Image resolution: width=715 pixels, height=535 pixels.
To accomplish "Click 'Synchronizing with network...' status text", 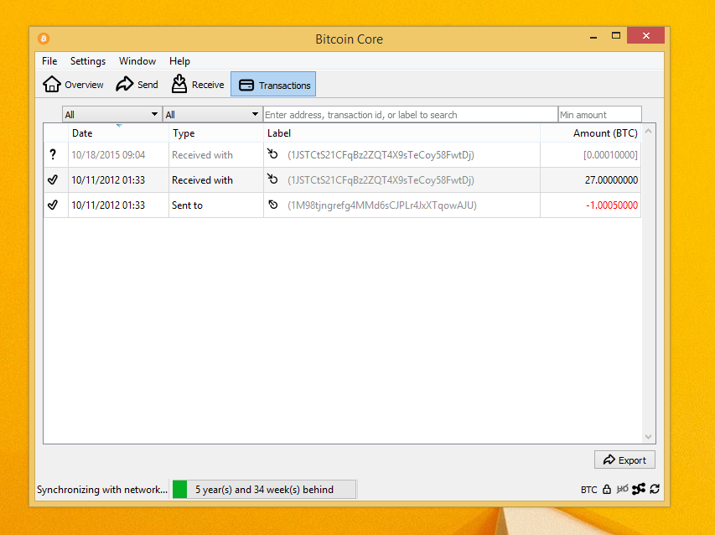I will click(102, 490).
